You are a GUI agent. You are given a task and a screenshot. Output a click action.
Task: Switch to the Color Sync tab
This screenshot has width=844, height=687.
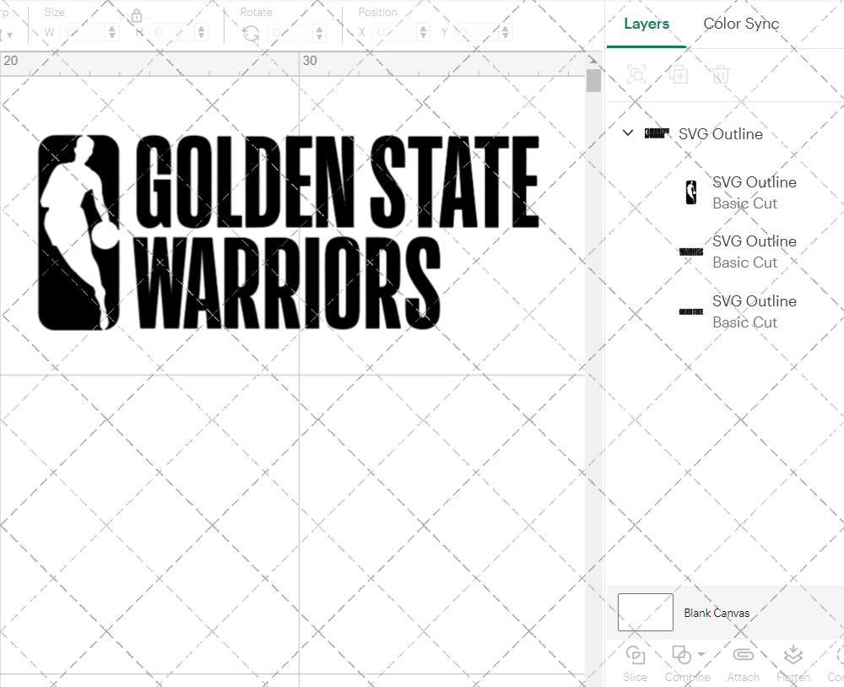(741, 24)
